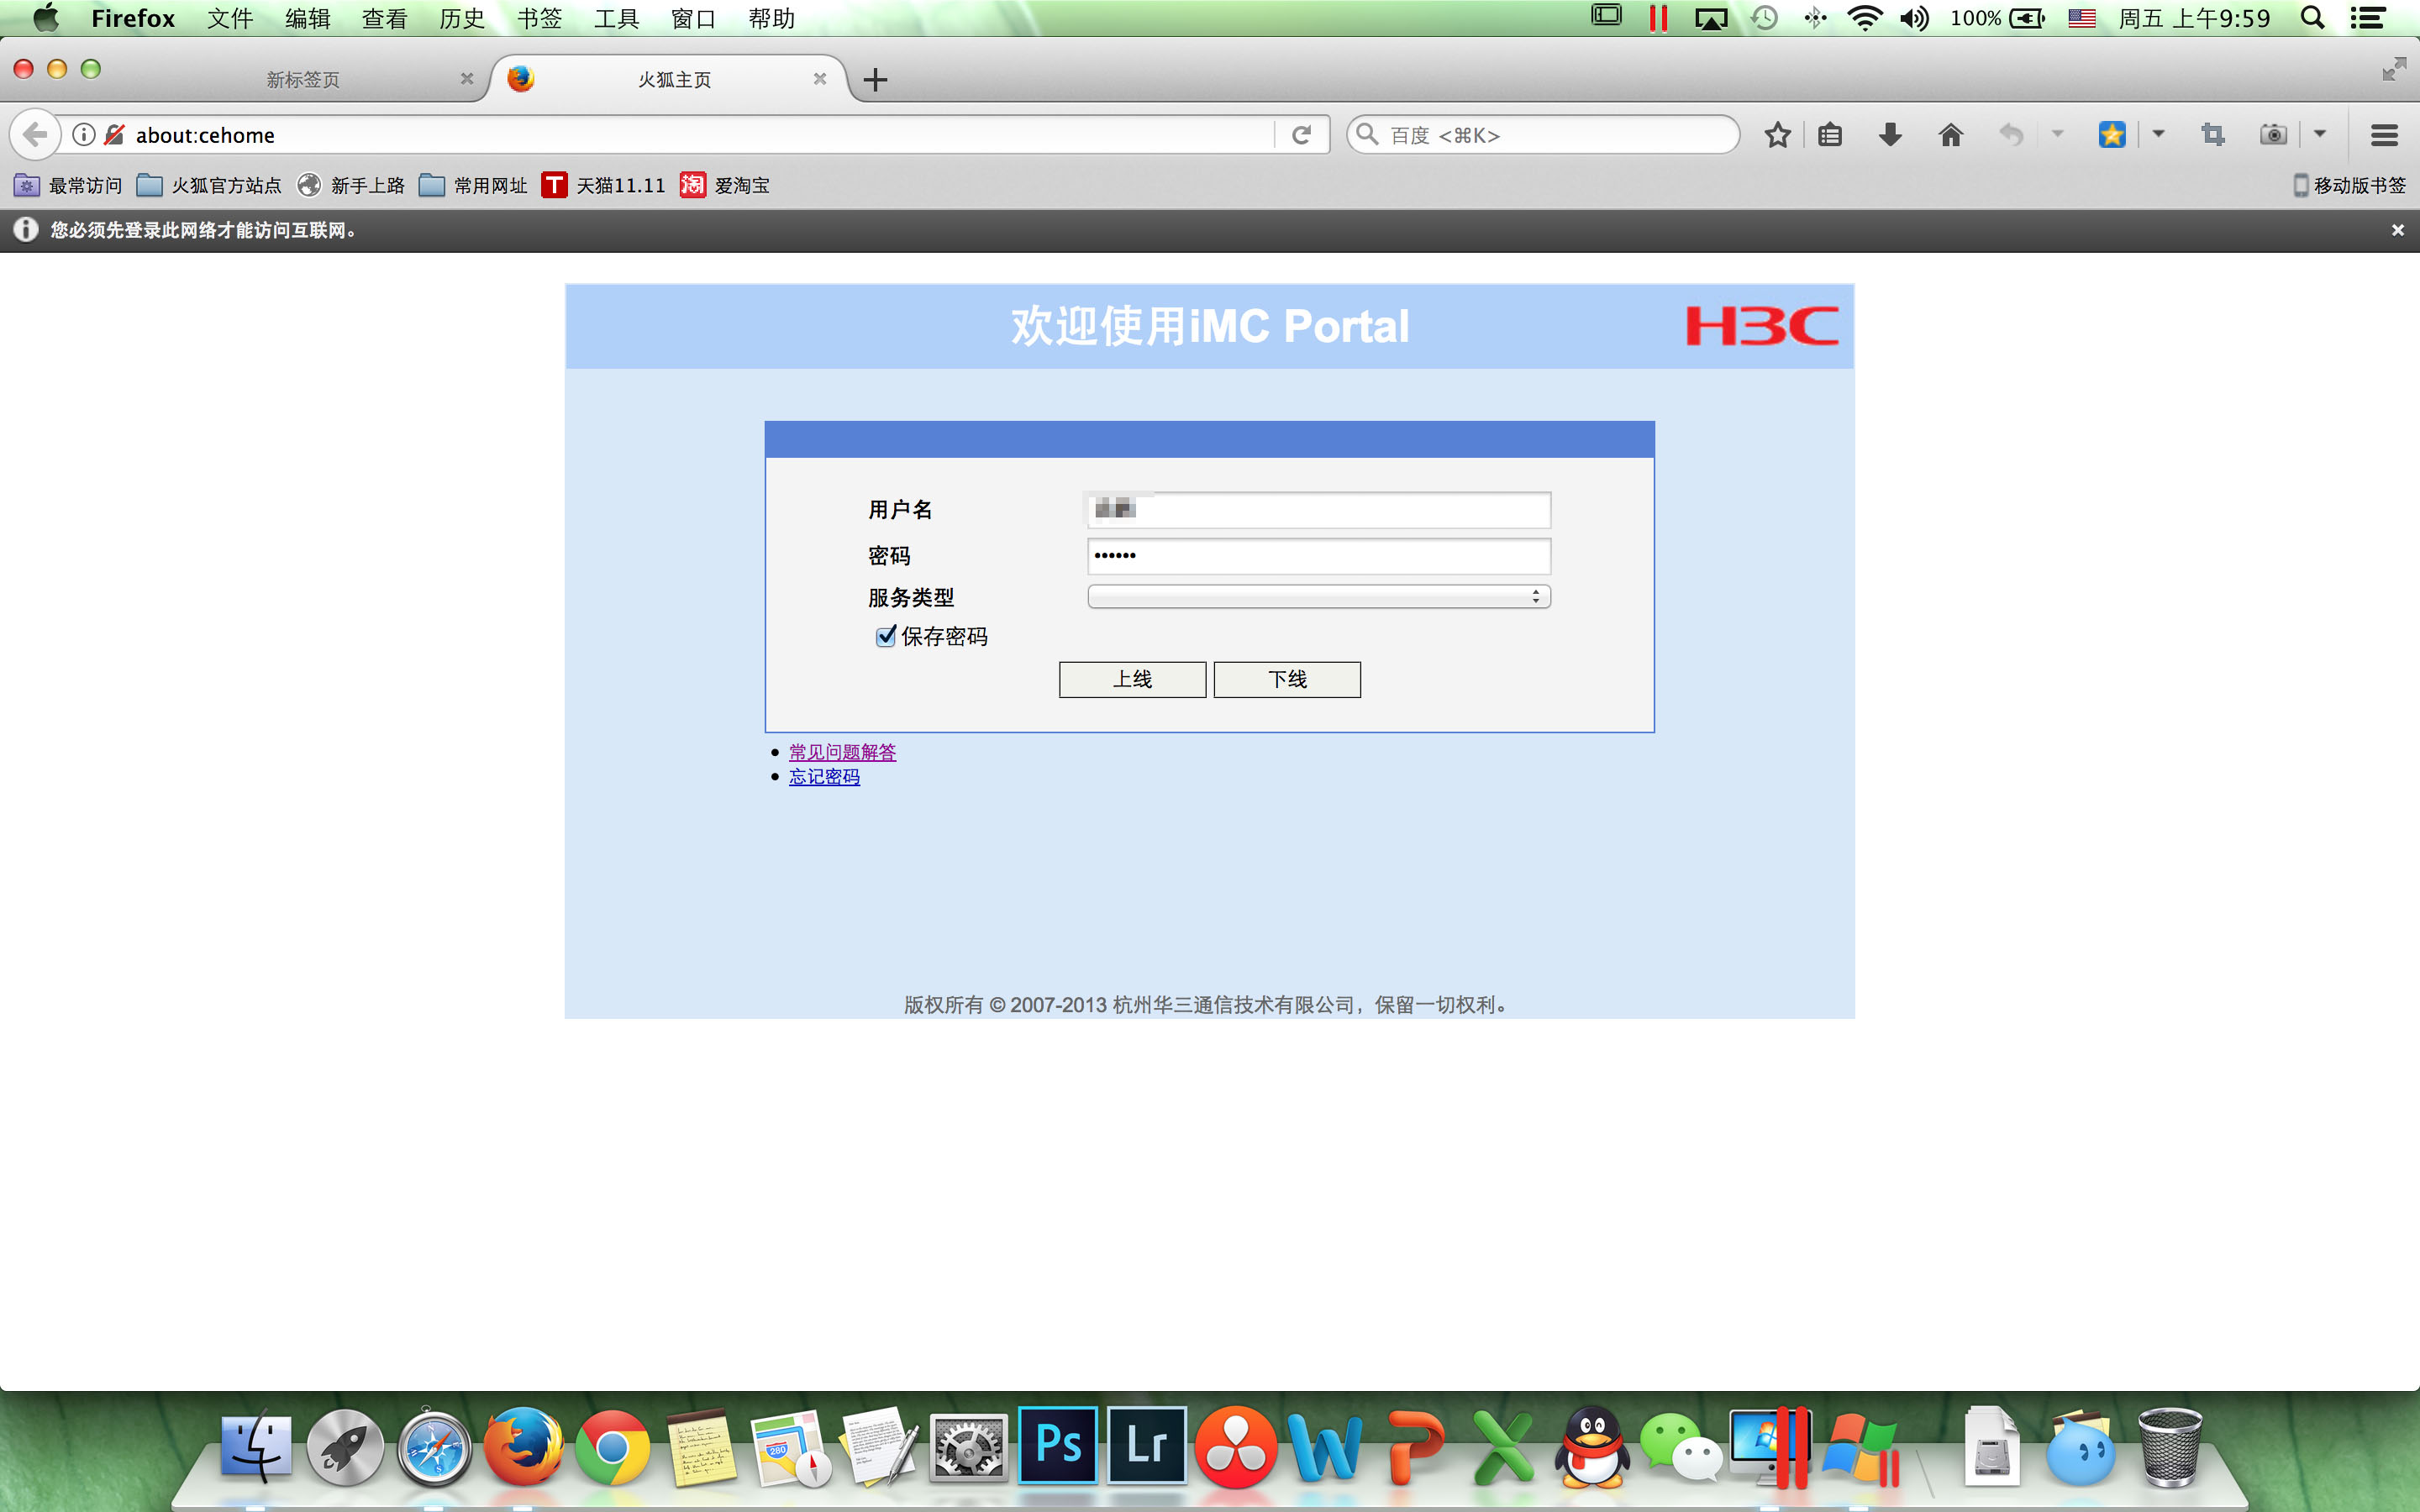Open the downloads arrow icon
This screenshot has width=2420, height=1512.
pyautogui.click(x=1890, y=135)
